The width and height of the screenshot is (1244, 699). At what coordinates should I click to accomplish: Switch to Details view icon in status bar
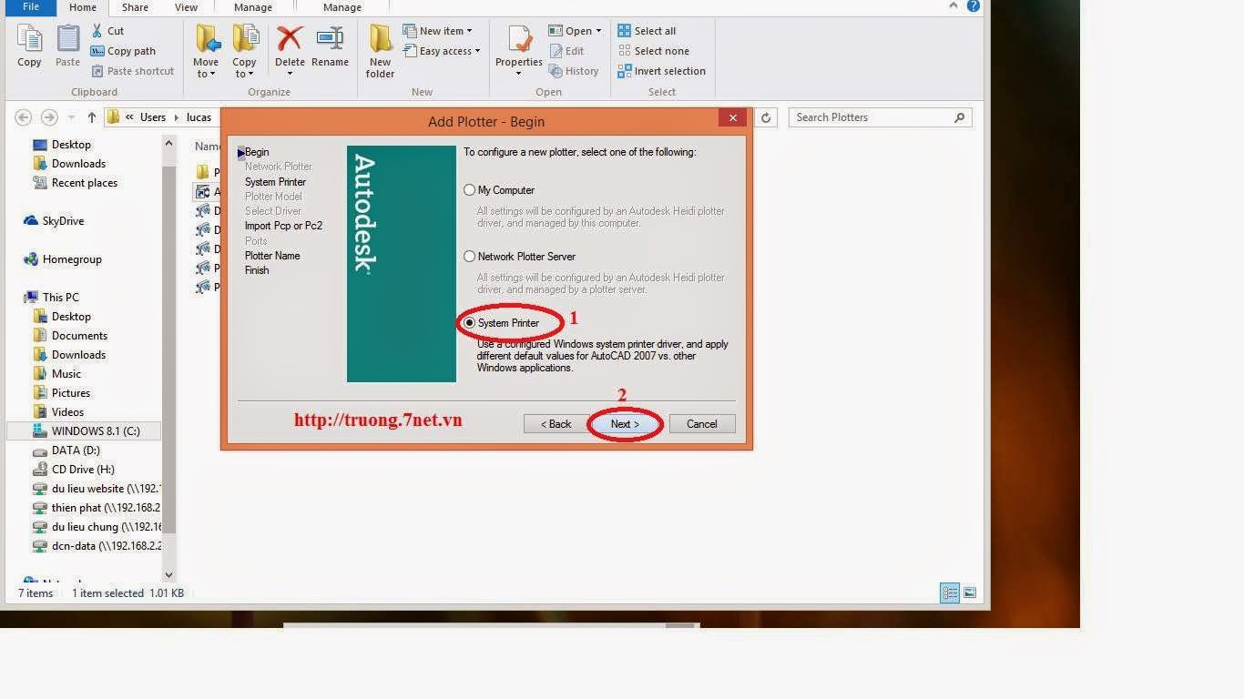click(950, 593)
